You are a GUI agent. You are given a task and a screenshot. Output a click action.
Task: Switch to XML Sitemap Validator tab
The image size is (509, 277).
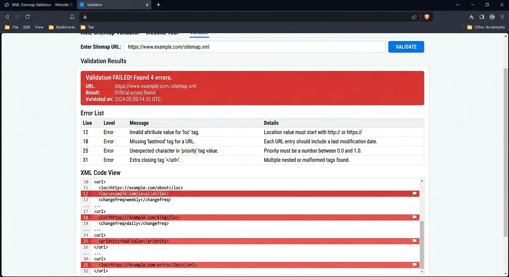coord(38,5)
